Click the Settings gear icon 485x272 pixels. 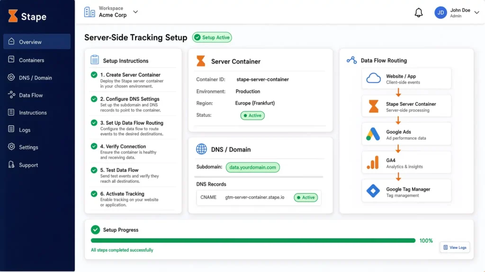11,146
